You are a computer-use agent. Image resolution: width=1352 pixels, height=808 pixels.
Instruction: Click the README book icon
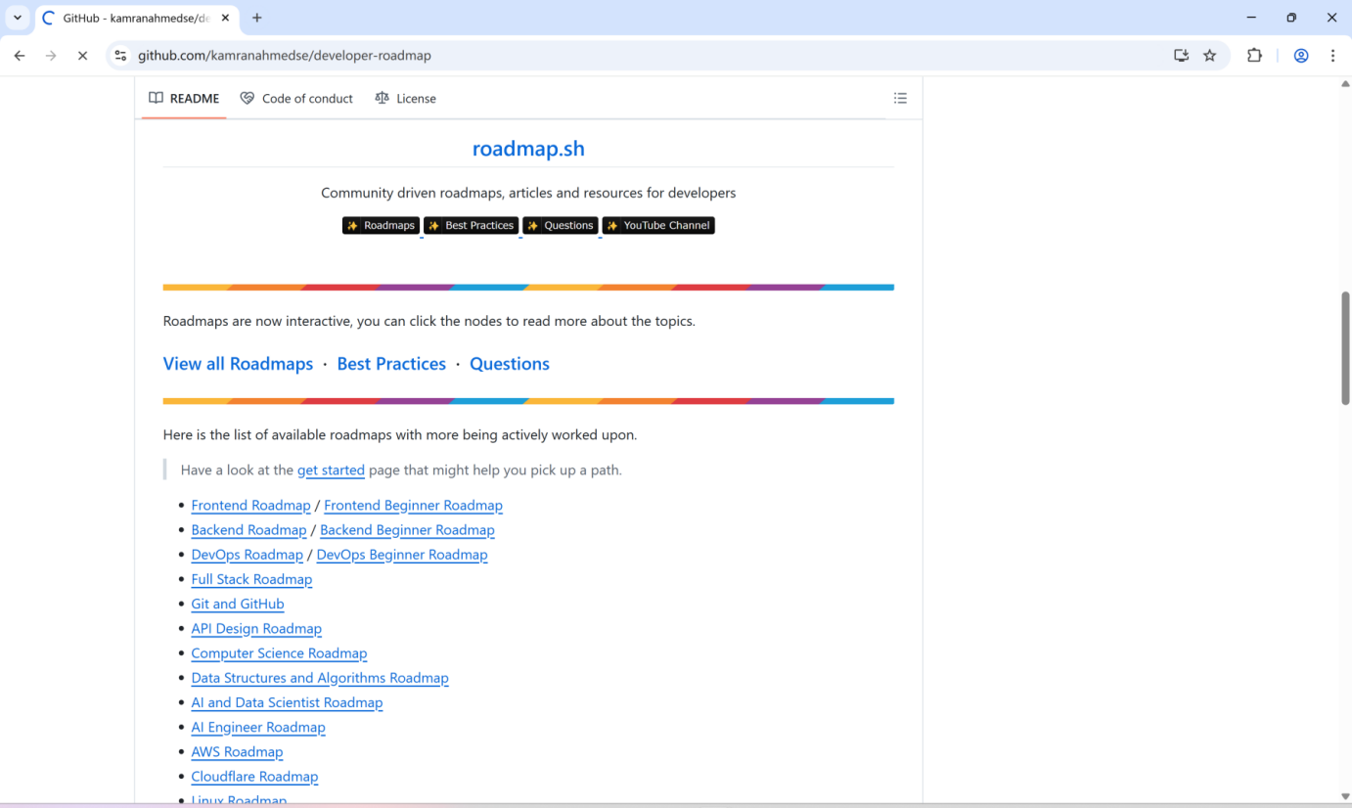[x=156, y=98]
